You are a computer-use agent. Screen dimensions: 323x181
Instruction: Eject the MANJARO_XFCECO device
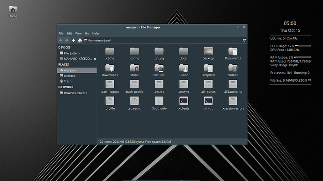(95, 59)
